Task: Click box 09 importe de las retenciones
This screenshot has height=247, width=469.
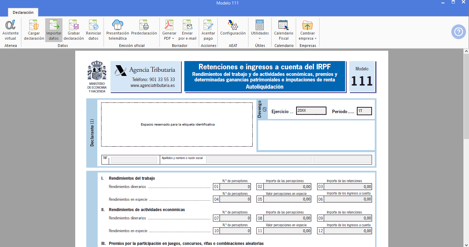Action: (x=348, y=218)
